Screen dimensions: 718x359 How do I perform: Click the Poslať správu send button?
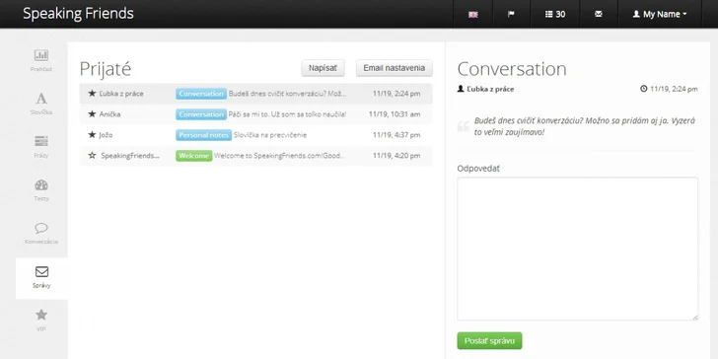tap(489, 341)
